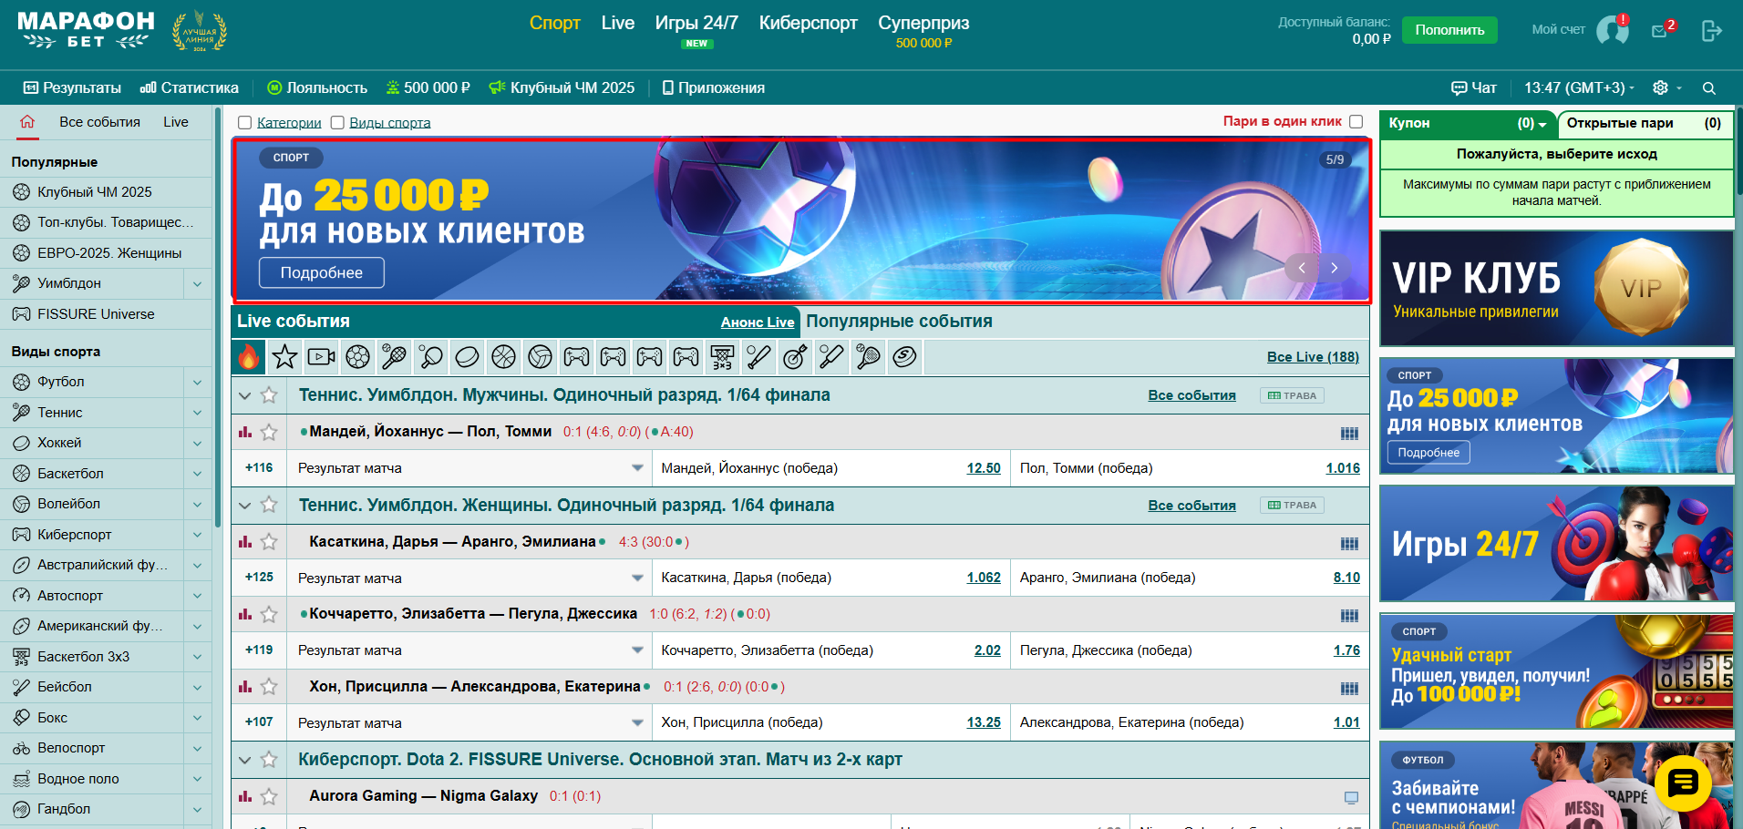Viewport: 1743px width, 829px height.
Task: Open the account profile avatar icon
Action: click(x=1613, y=30)
